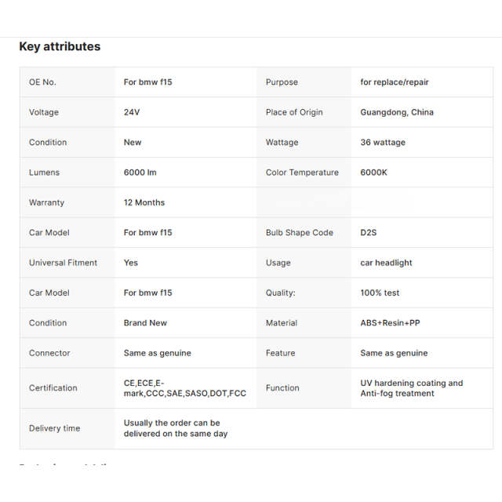Click the car headlight usage value
Screen dimensions: 502x502
(x=386, y=263)
